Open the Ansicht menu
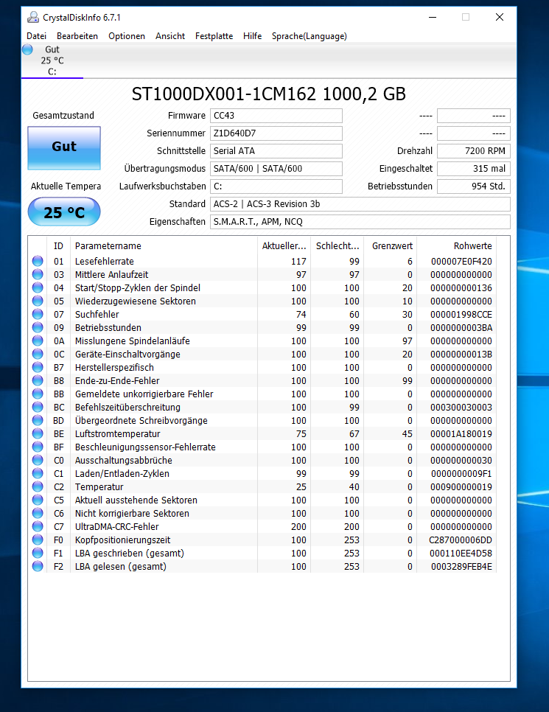This screenshot has width=549, height=712. tap(170, 36)
